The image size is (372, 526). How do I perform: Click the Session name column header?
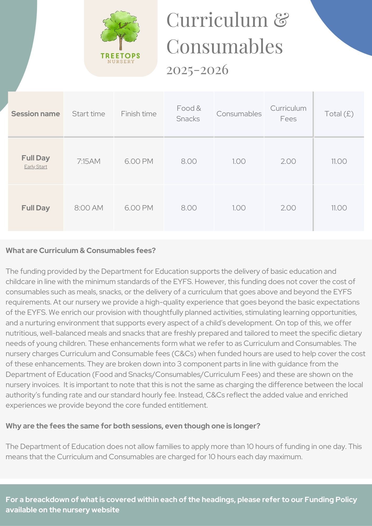[x=36, y=114]
